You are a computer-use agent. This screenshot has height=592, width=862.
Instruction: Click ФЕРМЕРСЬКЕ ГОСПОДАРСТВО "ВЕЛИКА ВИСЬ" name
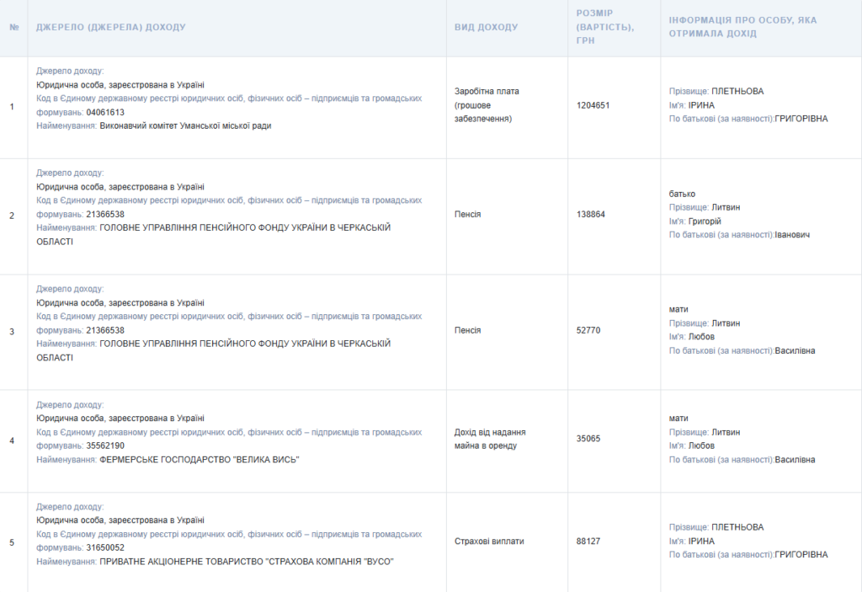199,460
